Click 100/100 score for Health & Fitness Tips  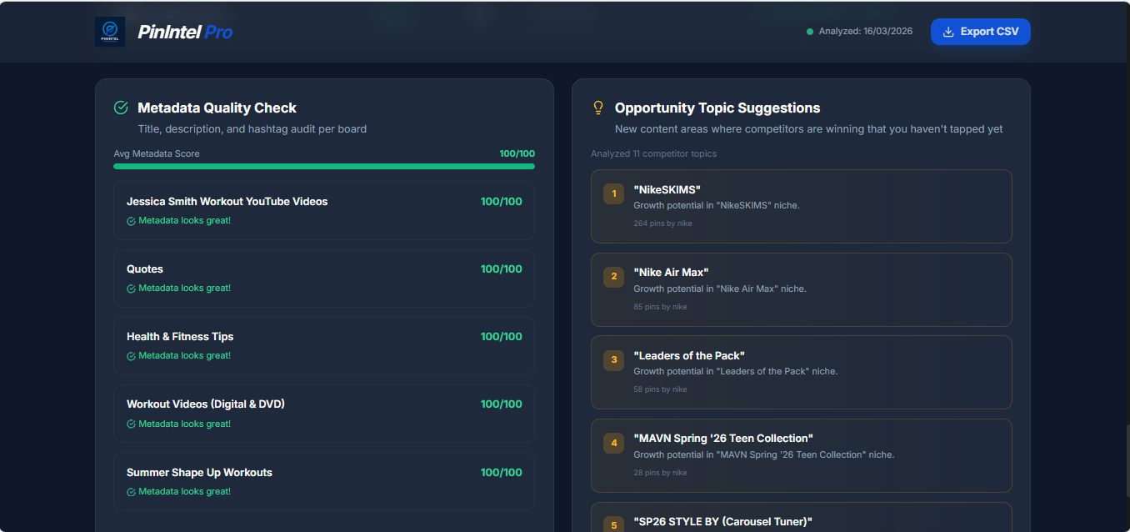click(502, 337)
